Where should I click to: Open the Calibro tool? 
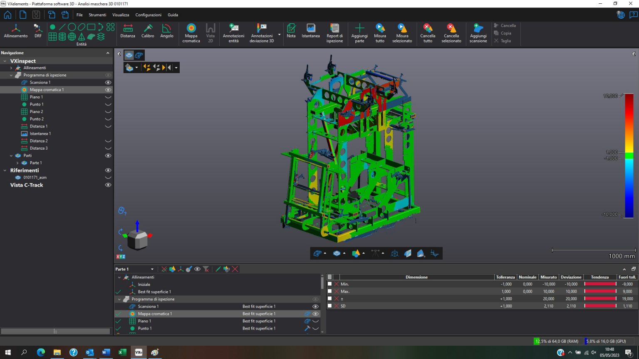148,33
